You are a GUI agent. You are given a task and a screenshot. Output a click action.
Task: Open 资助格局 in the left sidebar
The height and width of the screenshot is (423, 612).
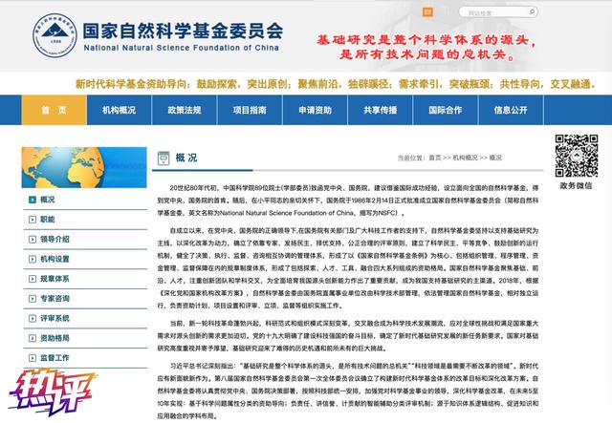pos(55,338)
